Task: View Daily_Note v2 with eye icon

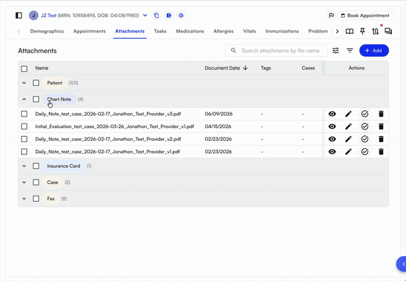Action: click(332, 139)
